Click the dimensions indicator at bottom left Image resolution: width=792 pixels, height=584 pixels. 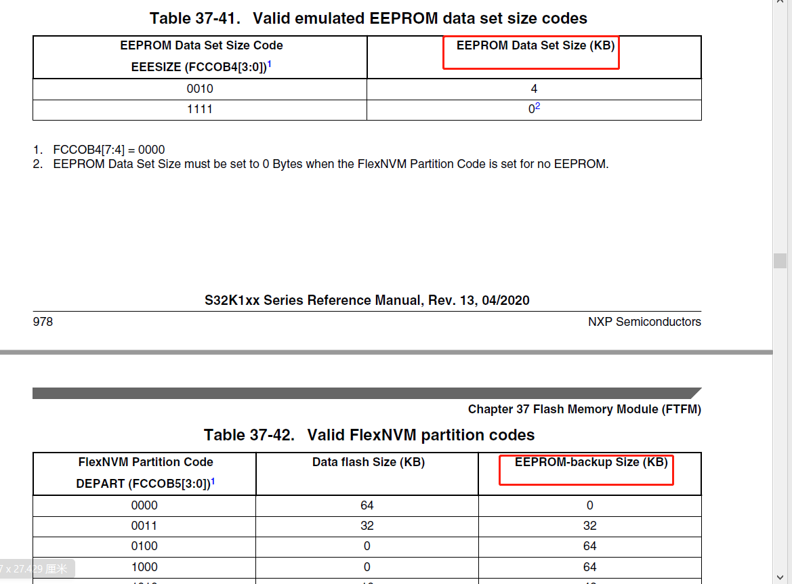(37, 569)
